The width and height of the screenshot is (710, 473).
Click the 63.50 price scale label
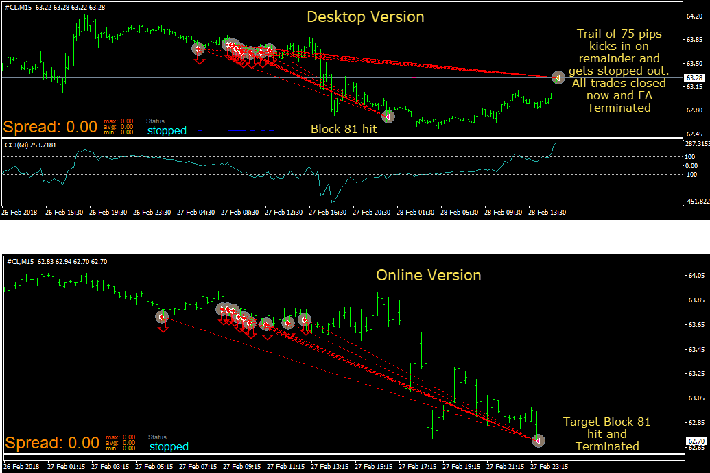(x=695, y=63)
